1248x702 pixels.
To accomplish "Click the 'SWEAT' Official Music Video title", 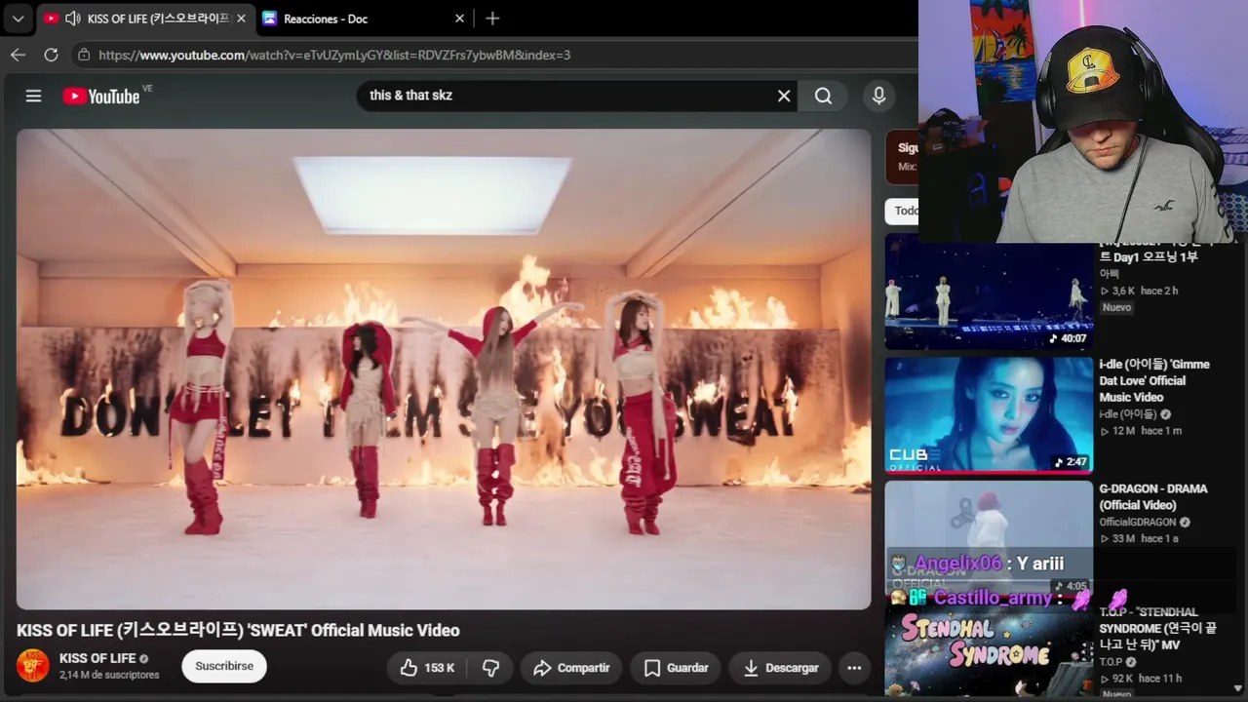I will pyautogui.click(x=238, y=630).
